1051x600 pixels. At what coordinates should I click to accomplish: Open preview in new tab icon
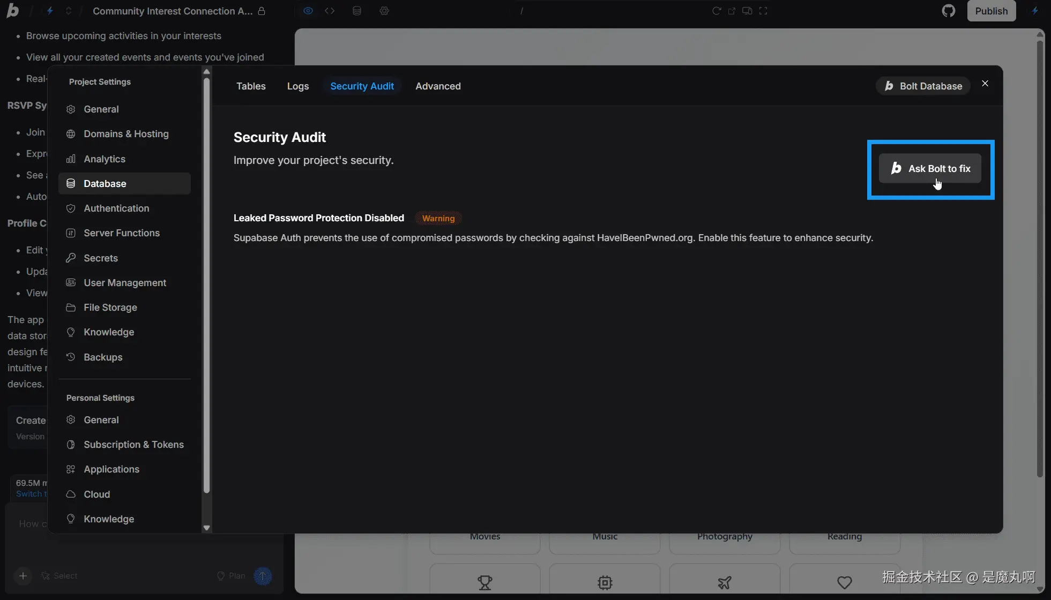click(732, 11)
